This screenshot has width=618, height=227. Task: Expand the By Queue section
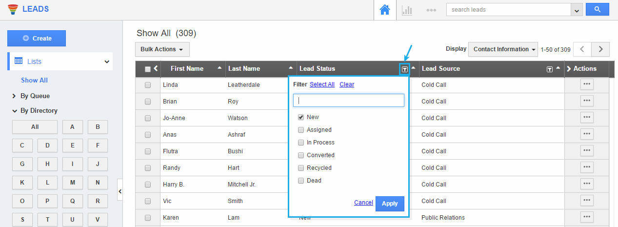point(35,96)
